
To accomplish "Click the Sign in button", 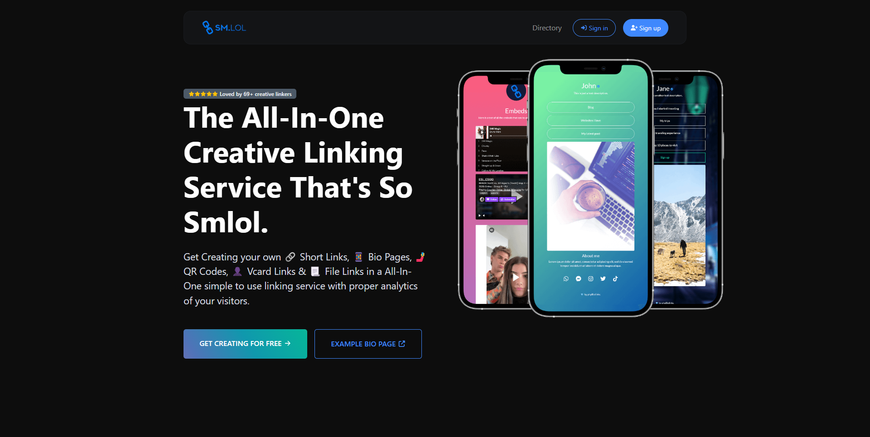I will [594, 28].
